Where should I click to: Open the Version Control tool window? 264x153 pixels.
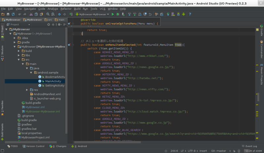click(x=34, y=146)
